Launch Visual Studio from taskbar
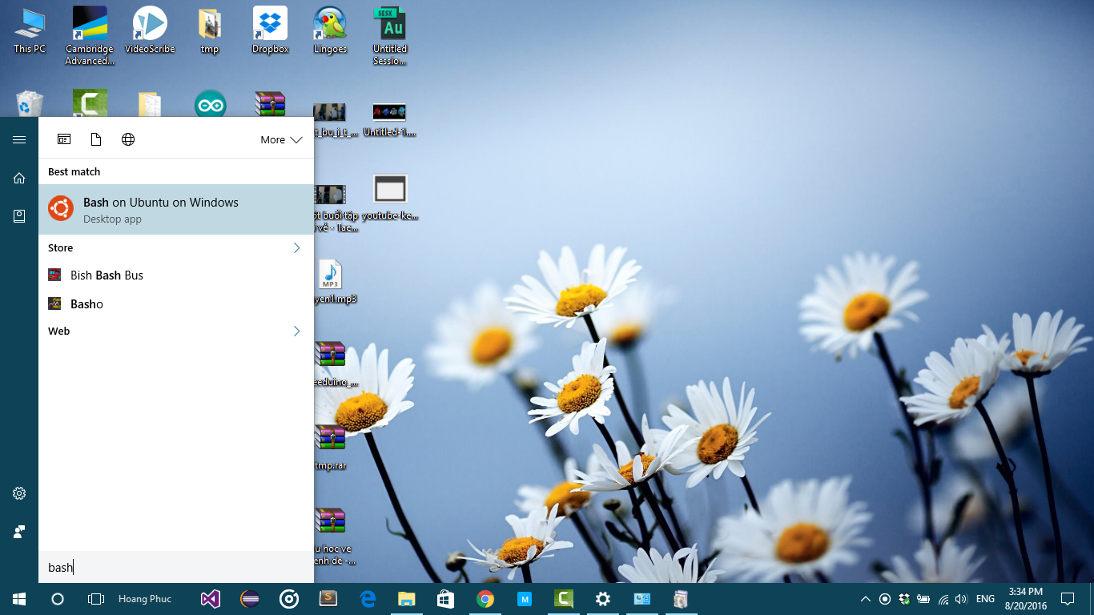1094x615 pixels. point(211,599)
